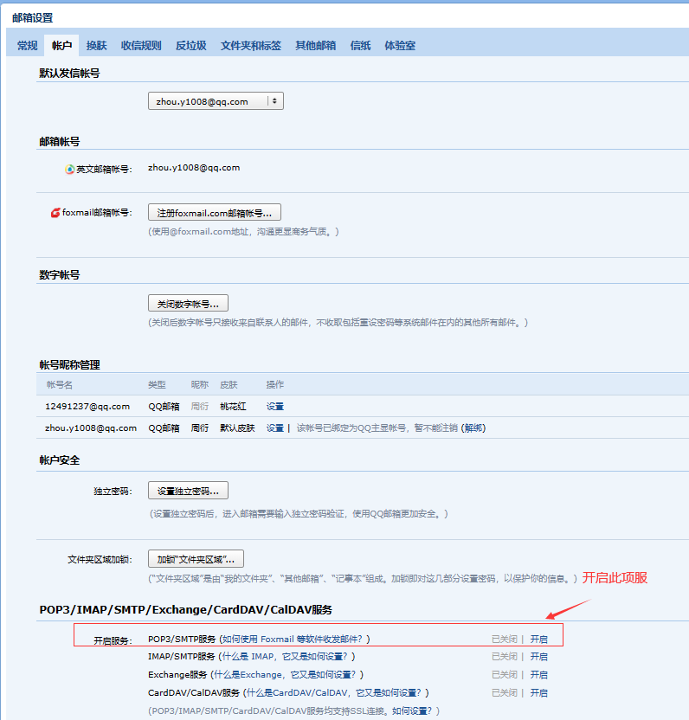Click the 关闭数字帐号 button
Image resolution: width=689 pixels, height=720 pixels.
pos(188,304)
